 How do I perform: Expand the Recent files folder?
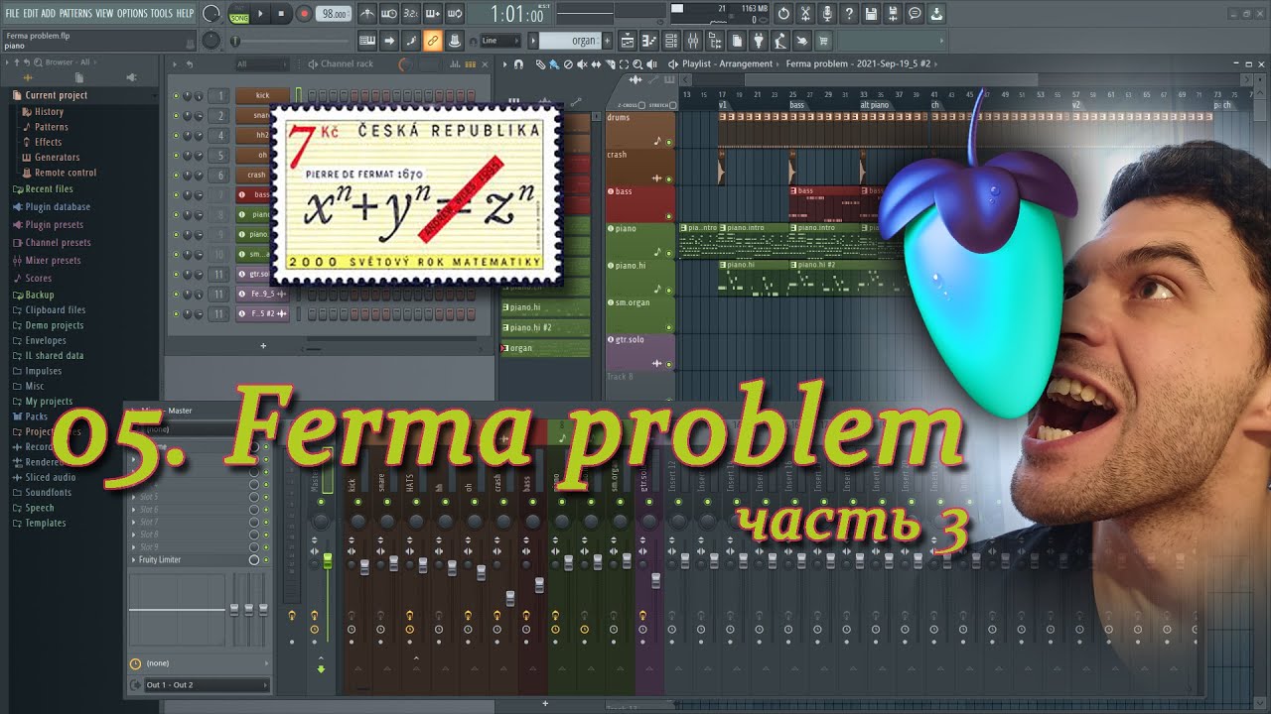[43, 188]
